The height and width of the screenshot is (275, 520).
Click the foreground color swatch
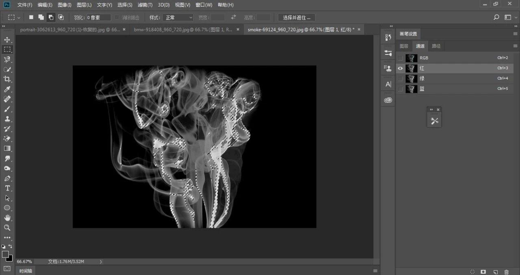tap(5, 254)
